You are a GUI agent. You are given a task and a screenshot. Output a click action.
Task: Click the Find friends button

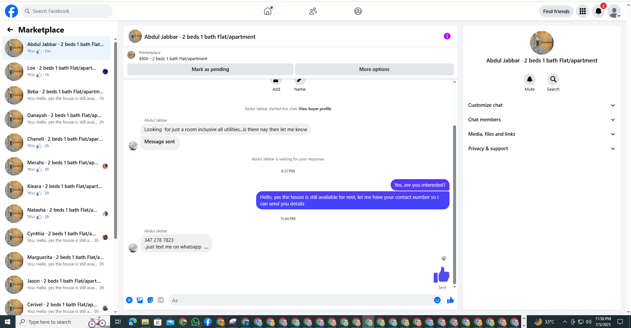pyautogui.click(x=556, y=11)
